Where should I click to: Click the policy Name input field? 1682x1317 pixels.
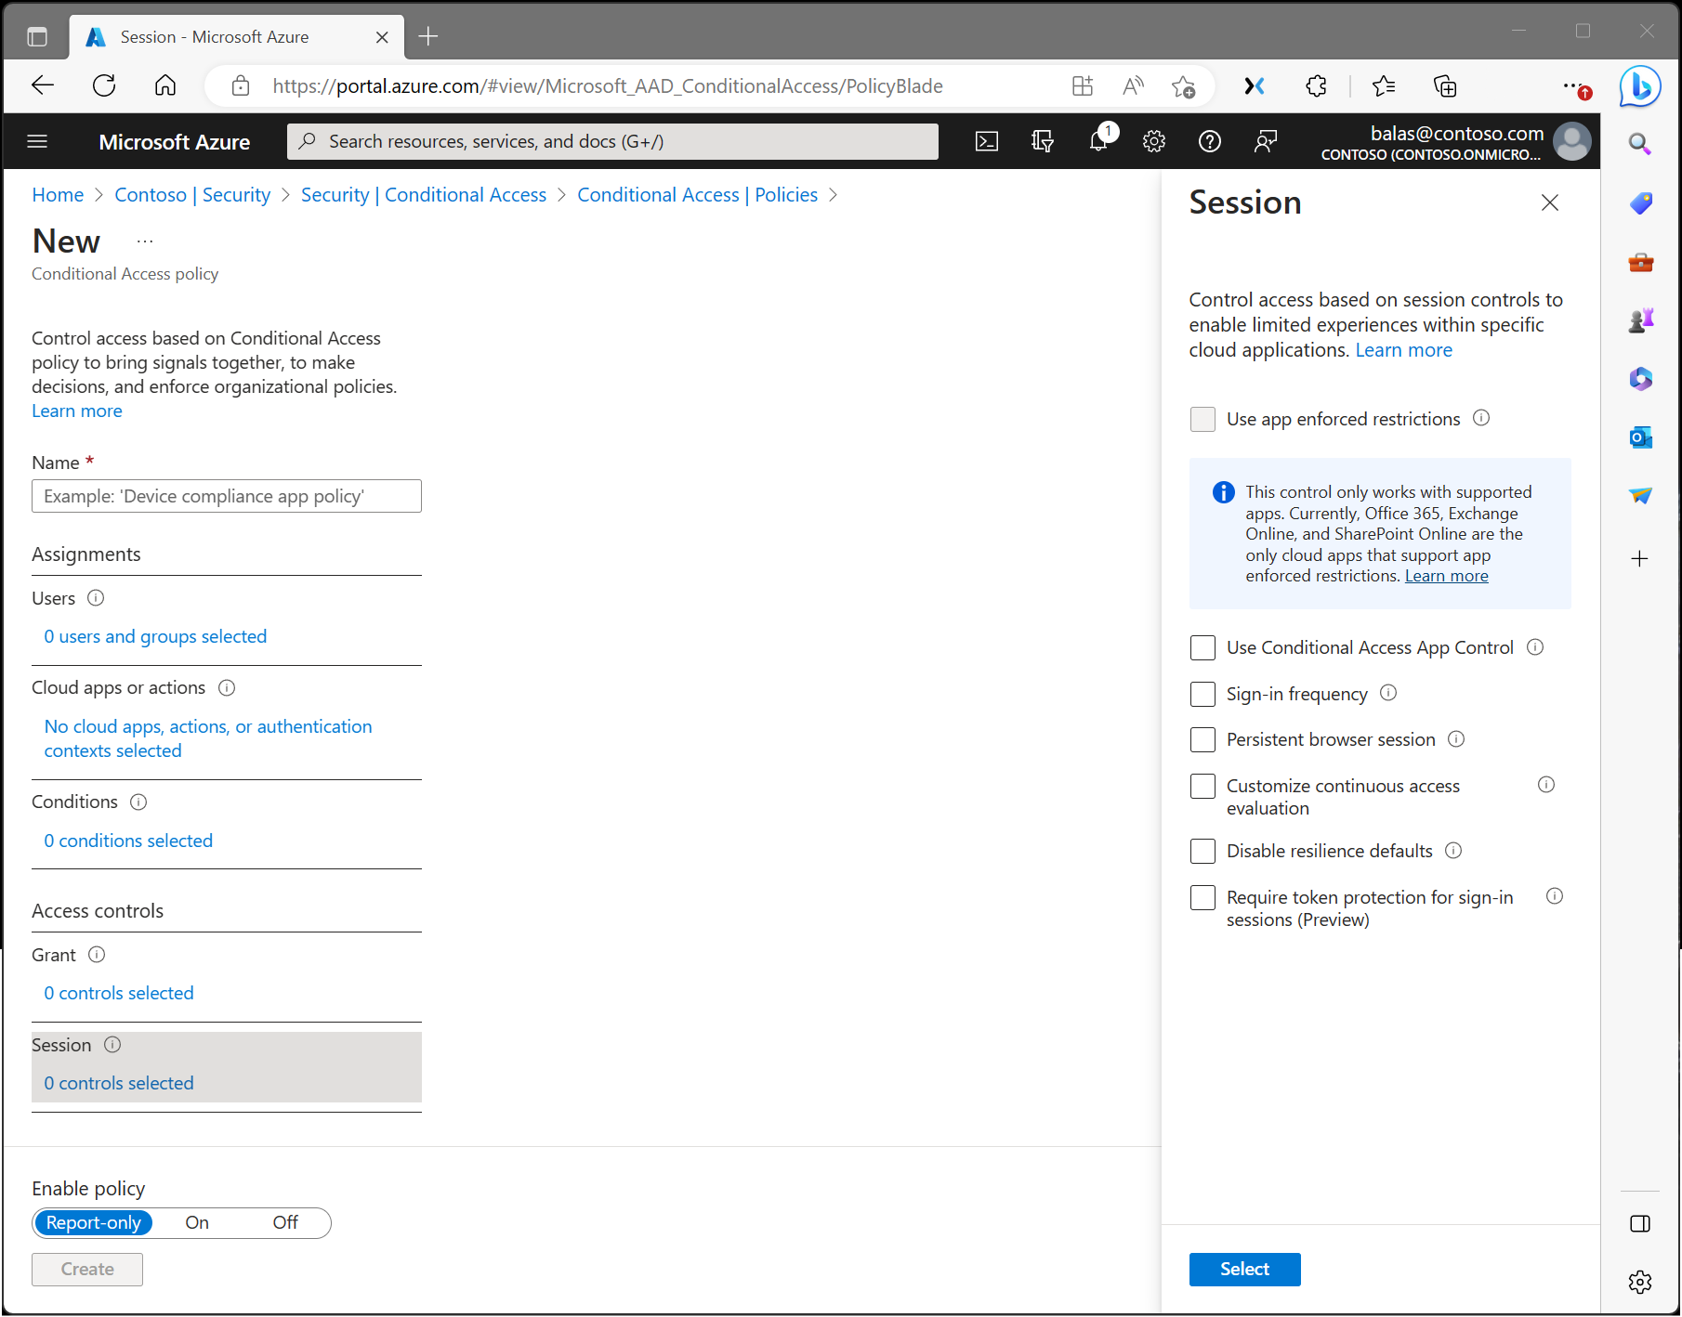click(x=226, y=495)
